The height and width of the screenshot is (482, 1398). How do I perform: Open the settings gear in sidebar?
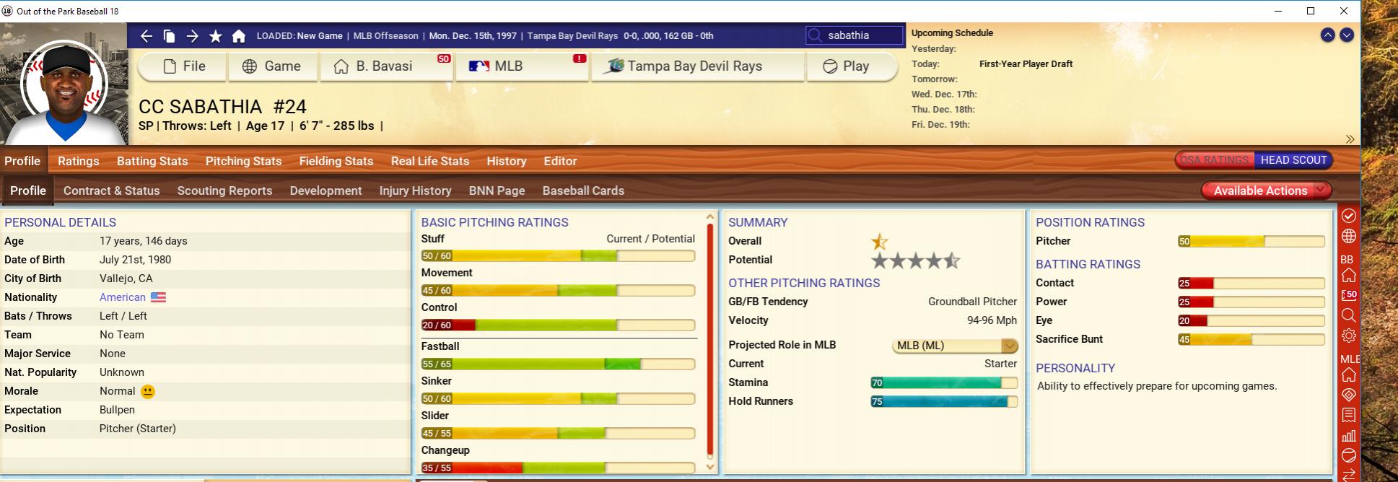(1348, 336)
